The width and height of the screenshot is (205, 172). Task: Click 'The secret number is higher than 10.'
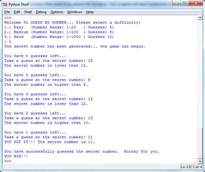(47, 123)
